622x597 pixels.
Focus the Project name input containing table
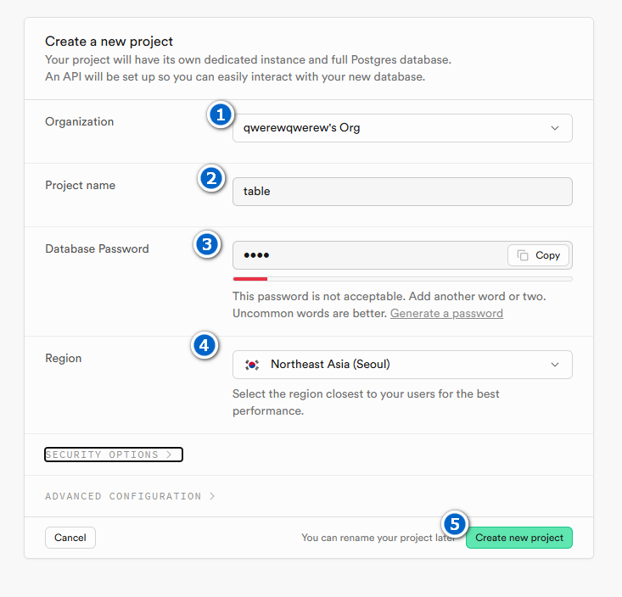[x=402, y=192]
